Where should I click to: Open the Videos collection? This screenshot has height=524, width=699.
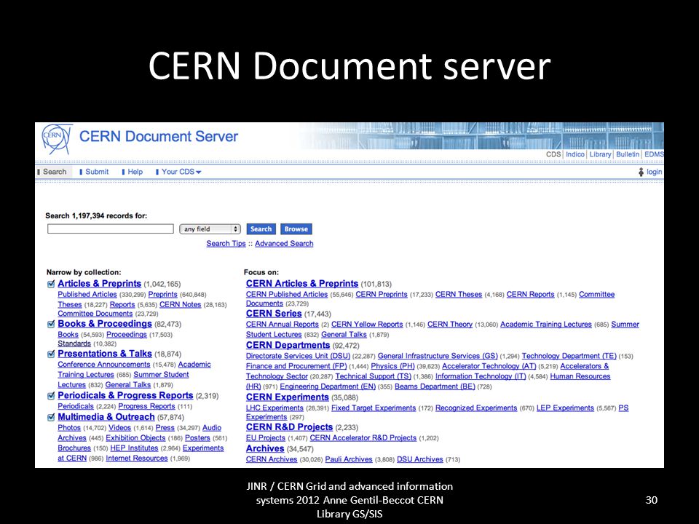pos(120,428)
